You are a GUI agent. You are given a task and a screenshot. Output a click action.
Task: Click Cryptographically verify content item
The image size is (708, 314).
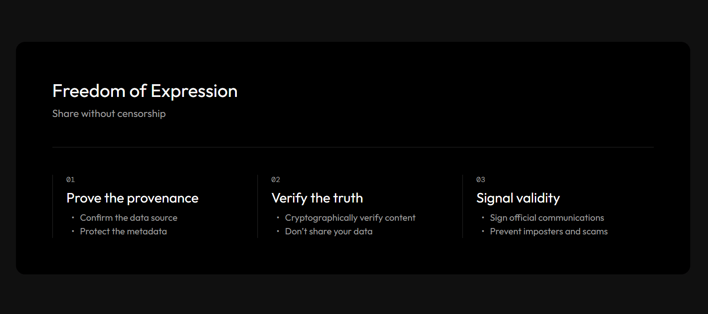click(x=350, y=218)
